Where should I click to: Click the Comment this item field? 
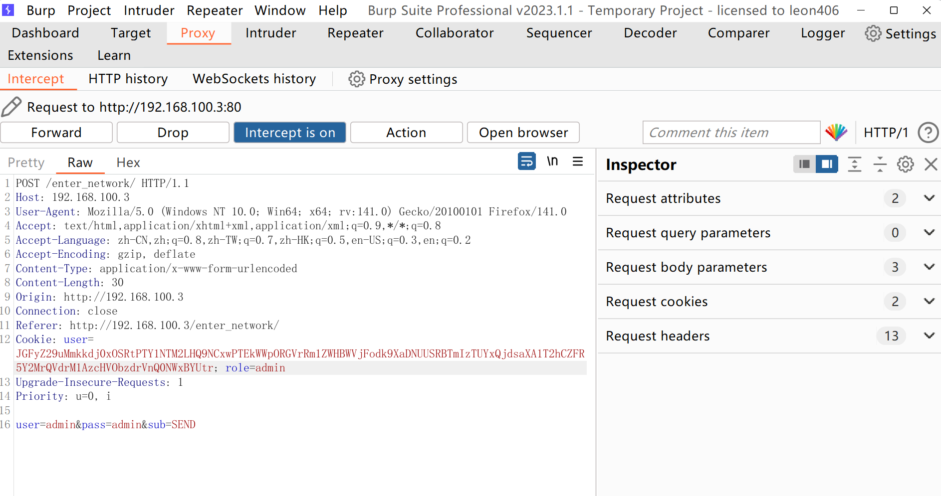click(731, 133)
